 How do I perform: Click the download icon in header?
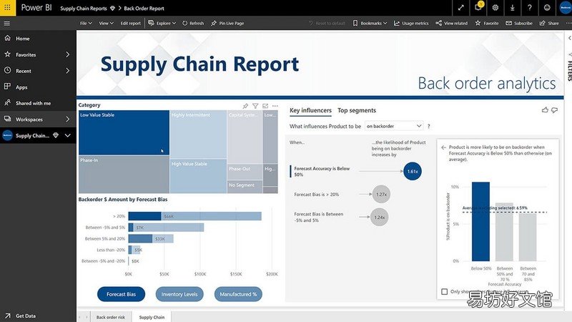512,8
